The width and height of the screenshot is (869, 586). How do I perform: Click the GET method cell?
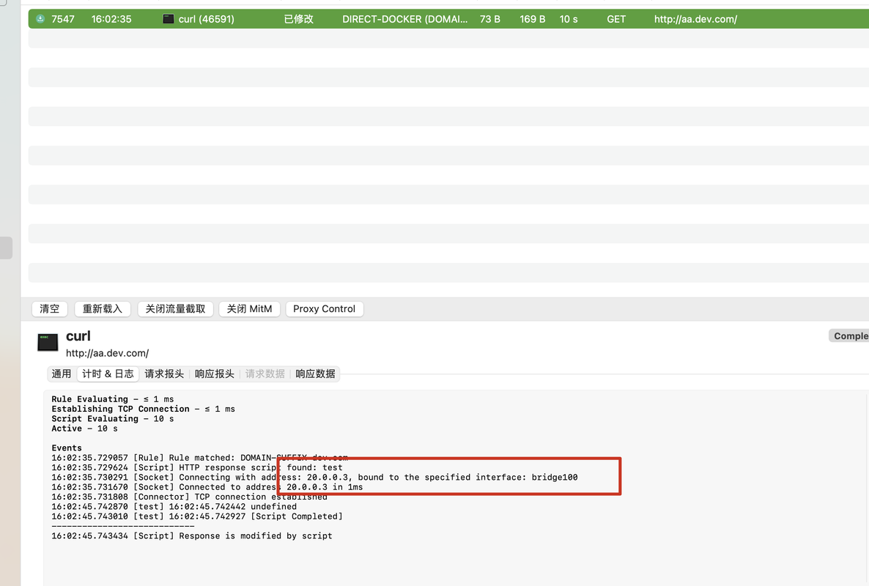pyautogui.click(x=616, y=19)
